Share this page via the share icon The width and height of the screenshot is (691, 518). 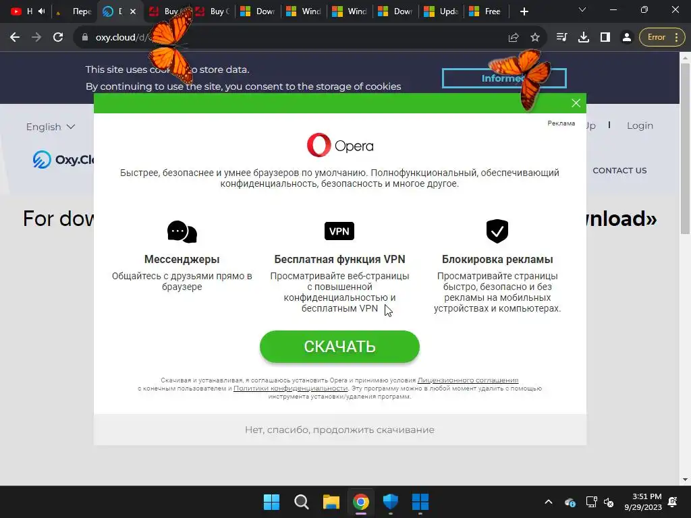point(514,38)
